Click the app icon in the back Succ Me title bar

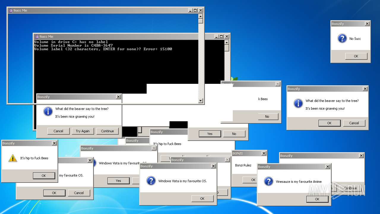pos(11,10)
